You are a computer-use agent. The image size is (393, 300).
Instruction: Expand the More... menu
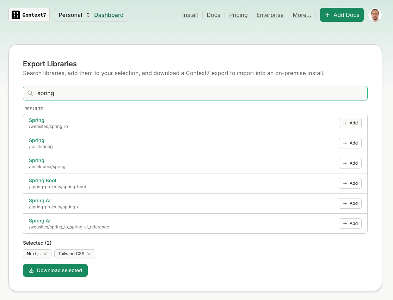pyautogui.click(x=302, y=15)
